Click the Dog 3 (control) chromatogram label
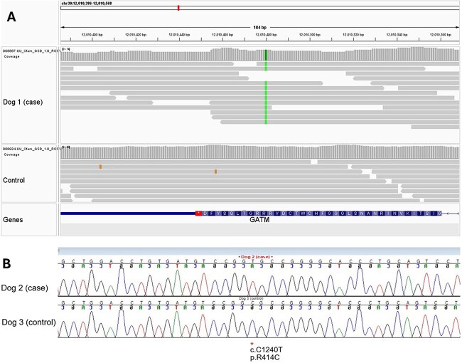Screen dimensions: 462x363 pyautogui.click(x=29, y=322)
